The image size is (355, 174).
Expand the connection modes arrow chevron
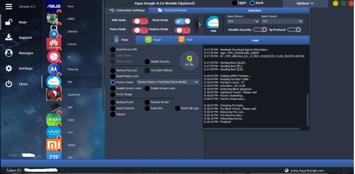(x=200, y=24)
